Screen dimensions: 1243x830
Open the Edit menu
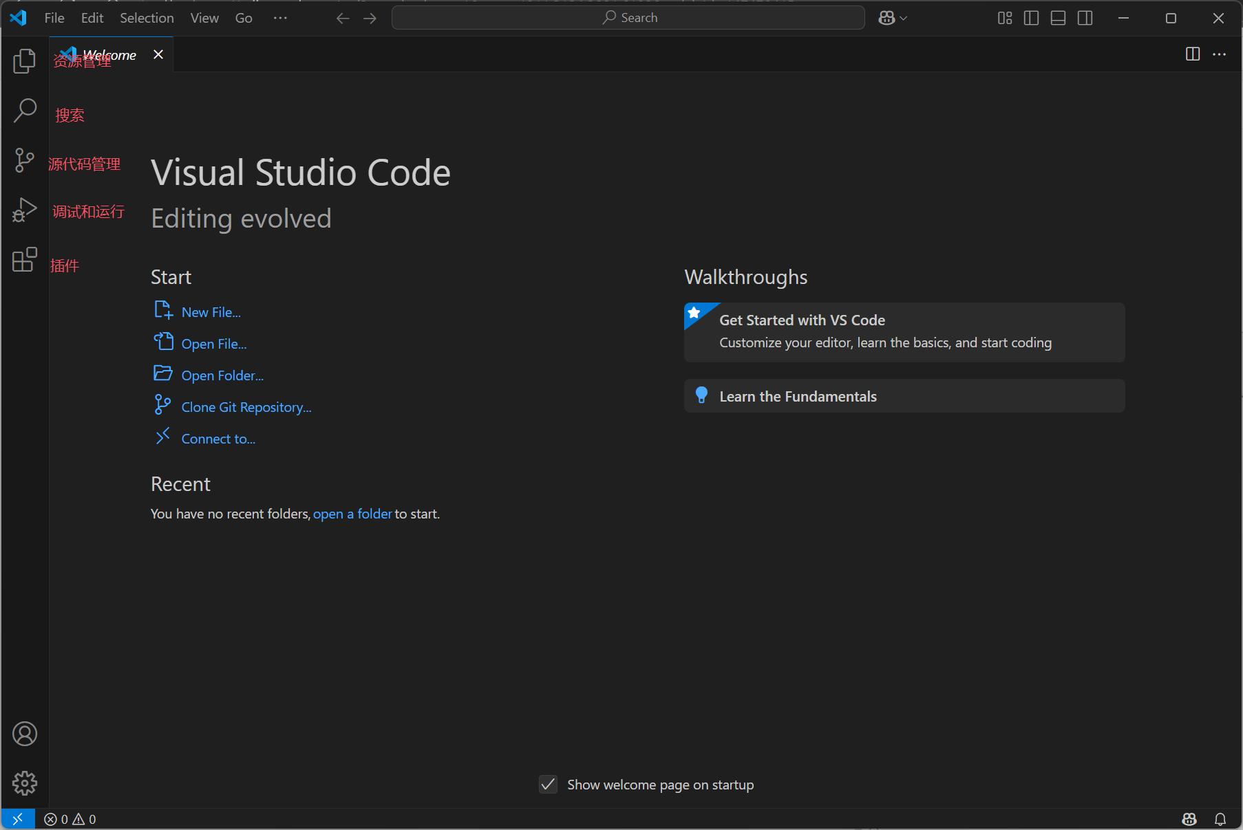click(x=92, y=18)
